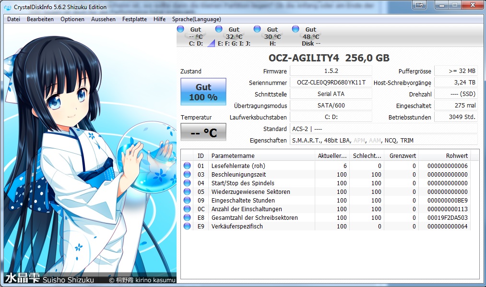
Task: Click the Grenzwert column header
Action: [402, 155]
